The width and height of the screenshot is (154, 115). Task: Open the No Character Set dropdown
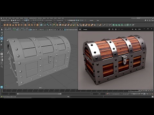[x=116, y=94]
